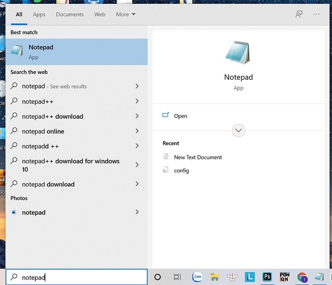Expand more actions with the down chevron
The height and width of the screenshot is (285, 332).
tap(239, 130)
